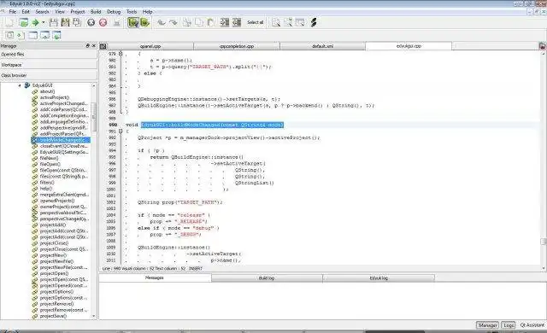The image size is (547, 333).
Task: Click the find magnifier icon
Action: (x=276, y=23)
